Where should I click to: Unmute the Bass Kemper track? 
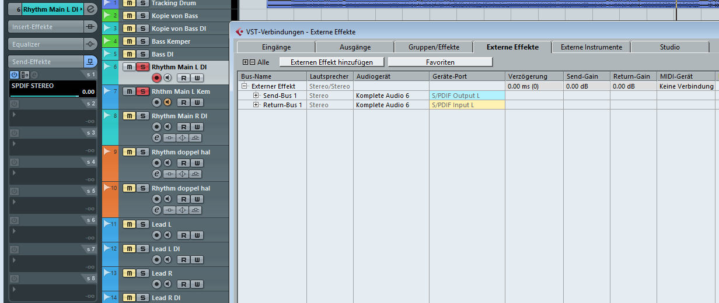(129, 41)
